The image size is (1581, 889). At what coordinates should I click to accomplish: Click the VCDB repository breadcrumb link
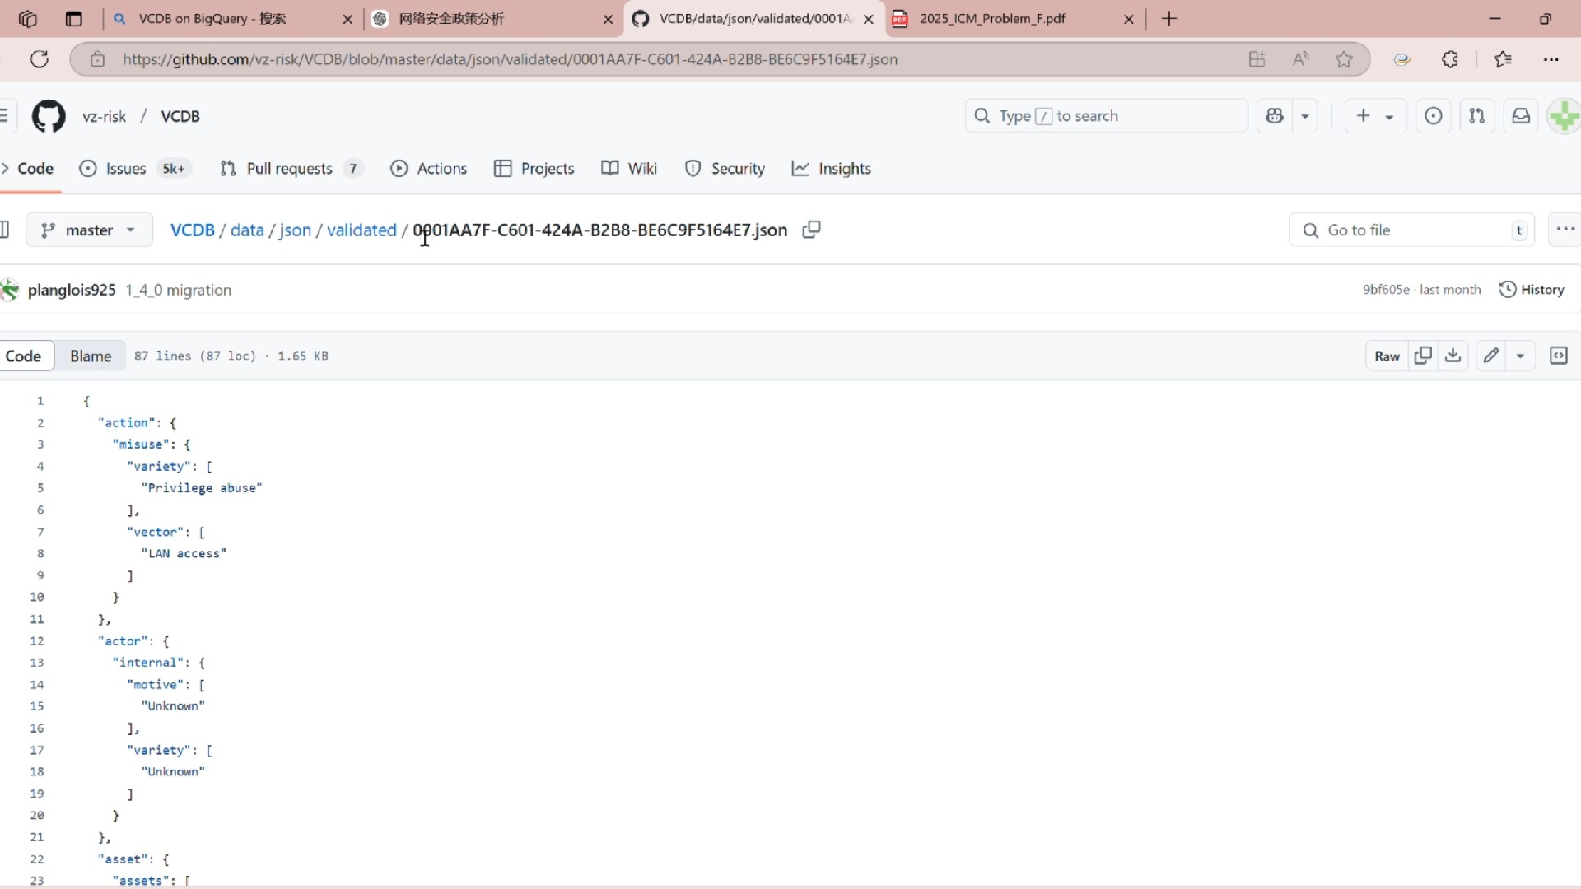pos(192,229)
